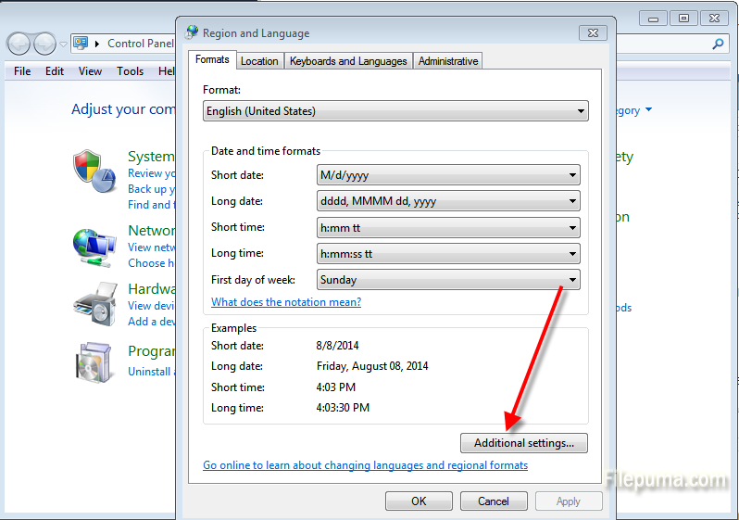The image size is (739, 520).
Task: Click the Additional settings button
Action: coord(524,443)
